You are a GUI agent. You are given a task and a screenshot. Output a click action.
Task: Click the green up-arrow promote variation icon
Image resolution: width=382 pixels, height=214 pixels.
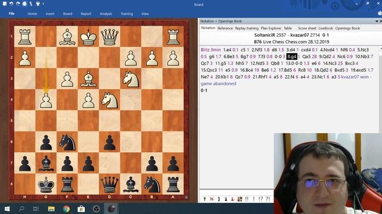pyautogui.click(x=205, y=199)
